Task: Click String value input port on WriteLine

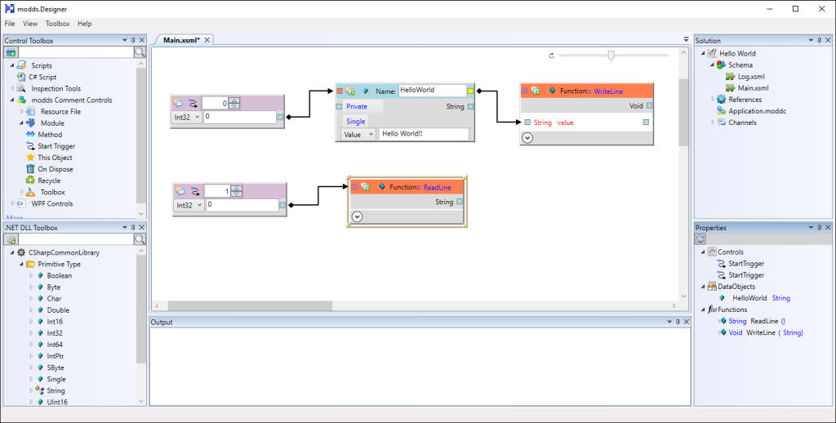Action: 527,122
